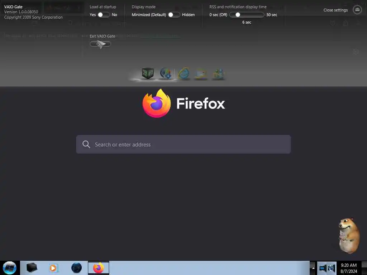Click the round icon beside Close settings
This screenshot has height=275, width=367.
pyautogui.click(x=357, y=10)
